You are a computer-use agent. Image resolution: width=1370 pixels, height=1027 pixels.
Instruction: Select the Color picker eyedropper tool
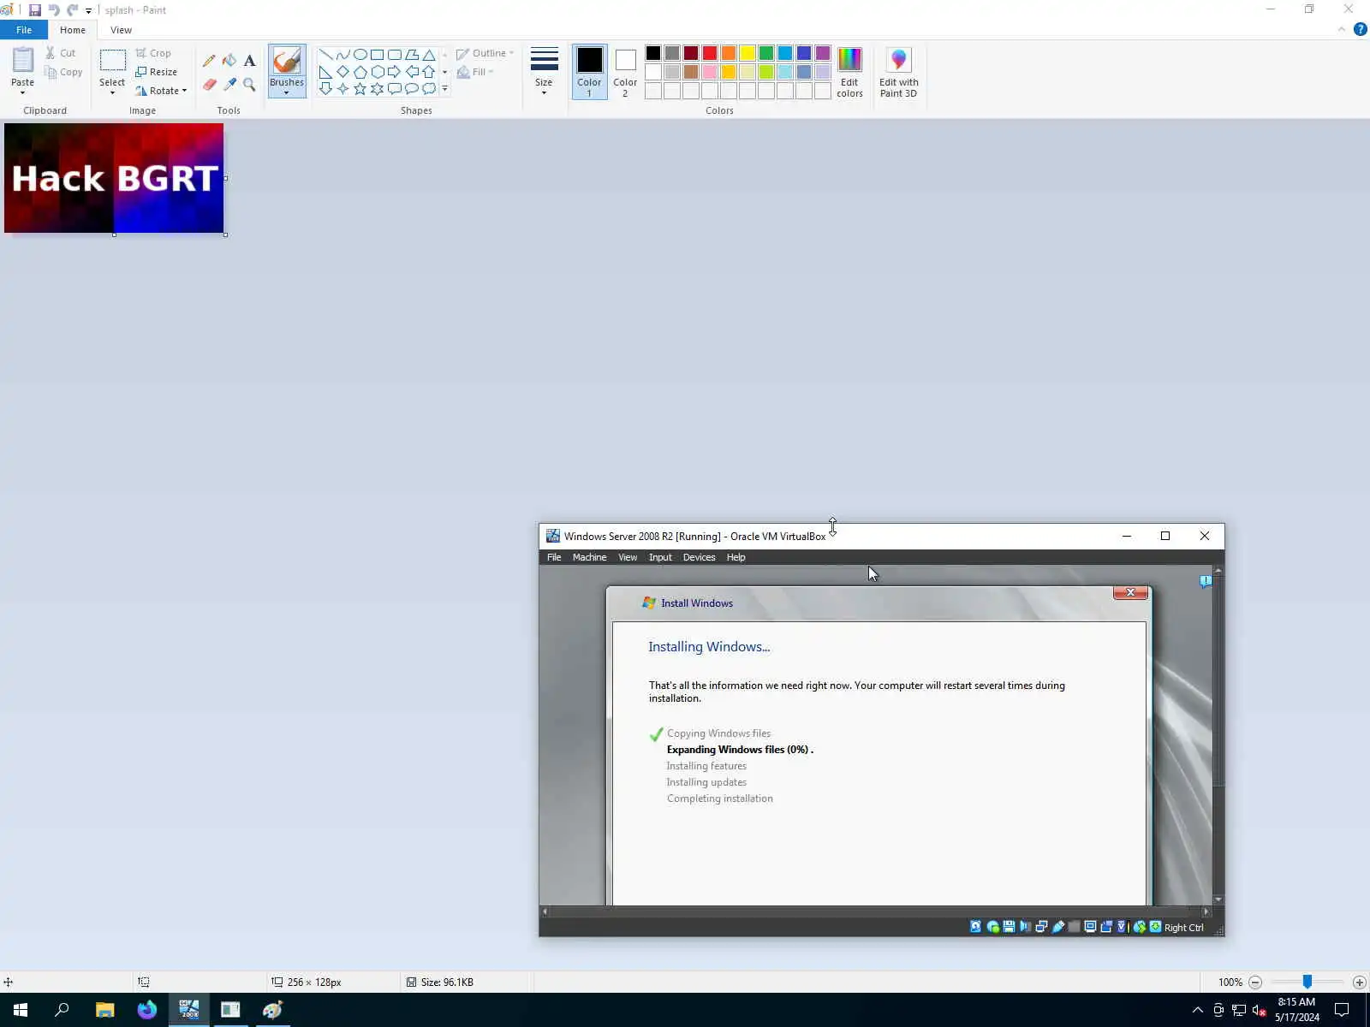coord(229,84)
